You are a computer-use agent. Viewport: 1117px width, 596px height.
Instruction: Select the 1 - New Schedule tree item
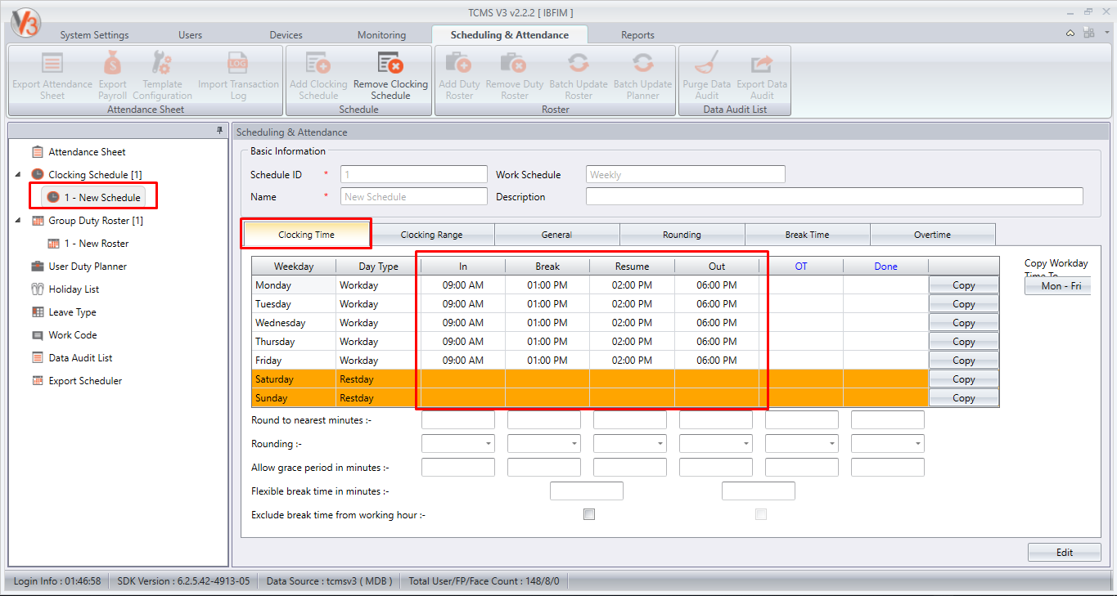point(94,197)
